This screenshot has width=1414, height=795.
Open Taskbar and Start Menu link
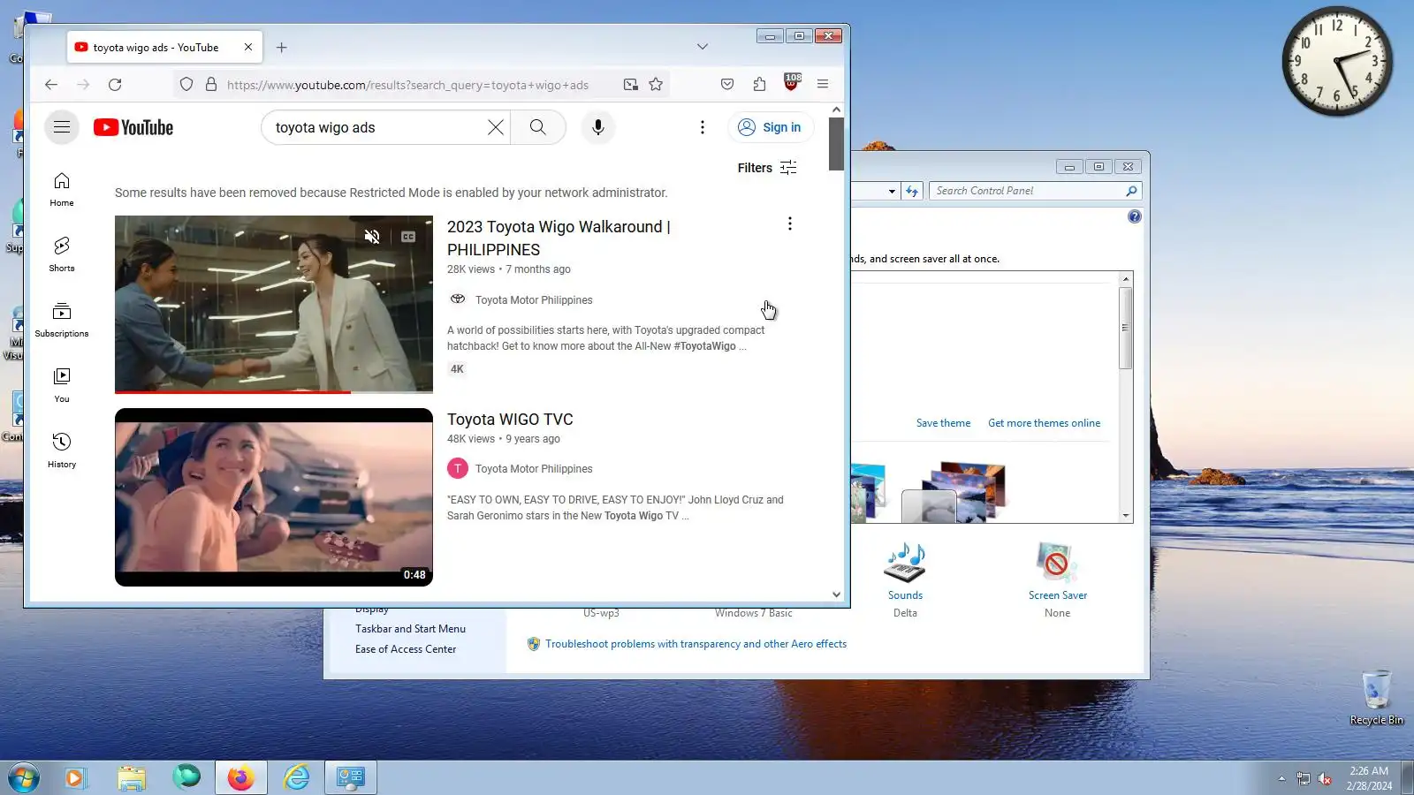[410, 629]
